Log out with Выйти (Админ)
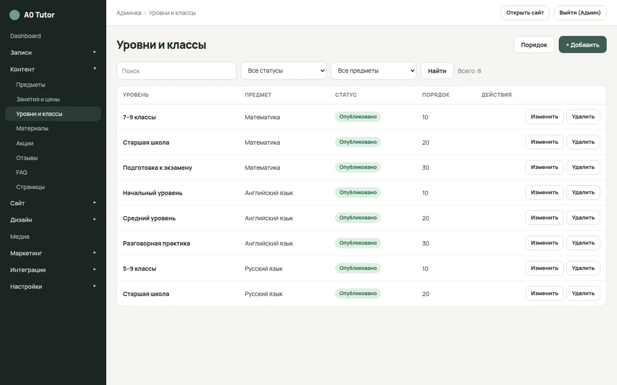The image size is (617, 385). tap(580, 13)
